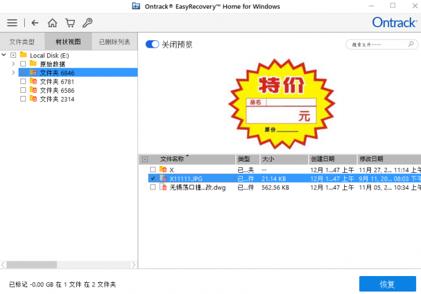This screenshot has width=421, height=294.
Task: Go back with the arrow icon
Action: (x=35, y=23)
